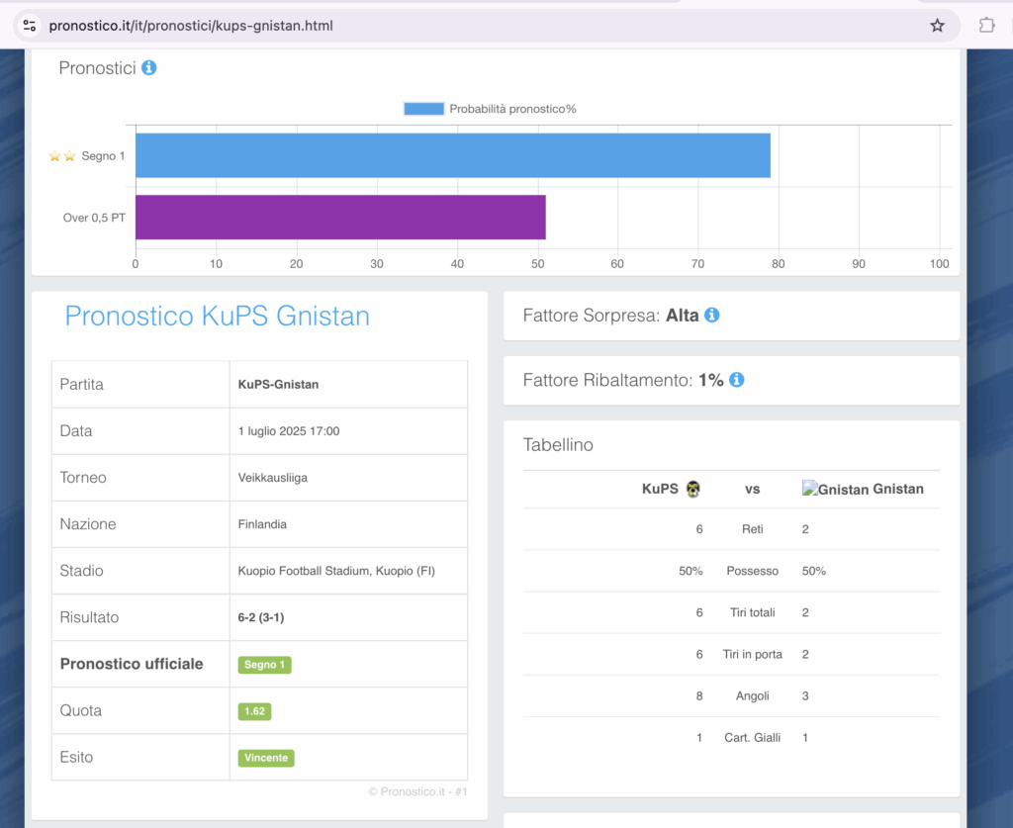Click Gnistan angoli value 3

[x=805, y=696]
